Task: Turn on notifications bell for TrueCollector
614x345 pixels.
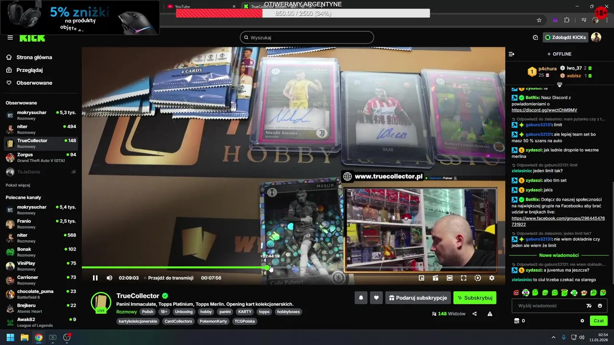Action: [361, 298]
